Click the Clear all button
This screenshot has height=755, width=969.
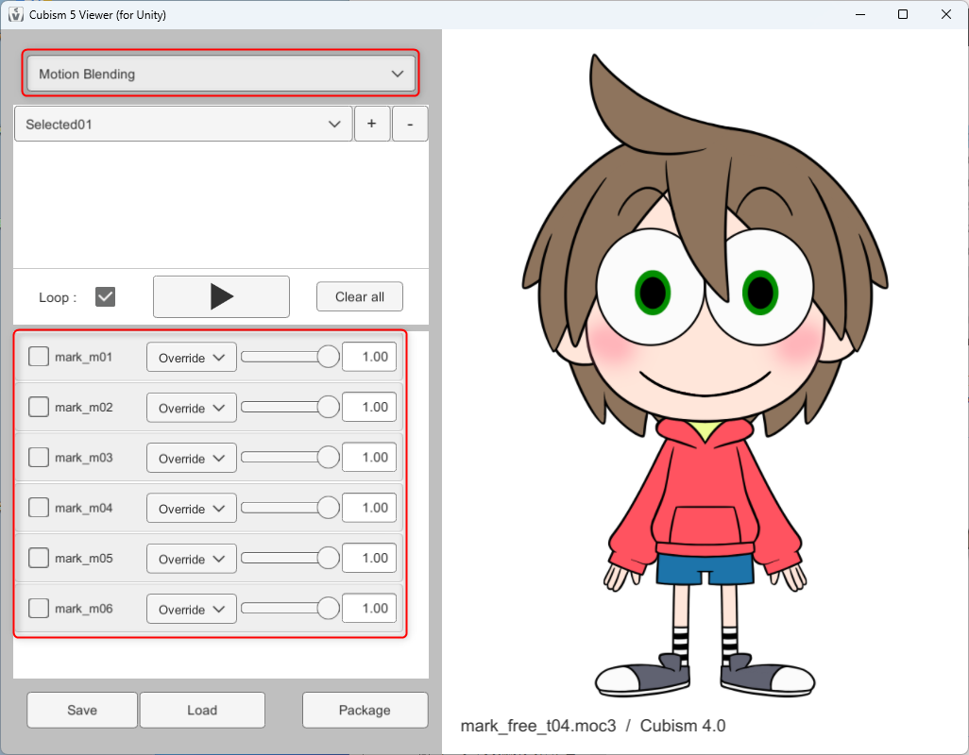(x=359, y=296)
